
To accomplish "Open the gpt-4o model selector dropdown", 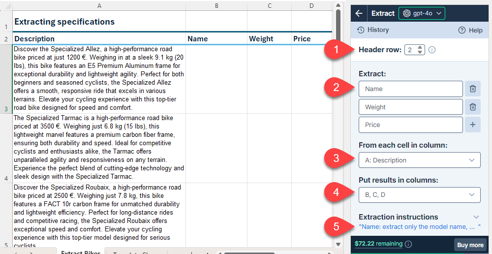I will click(x=421, y=13).
